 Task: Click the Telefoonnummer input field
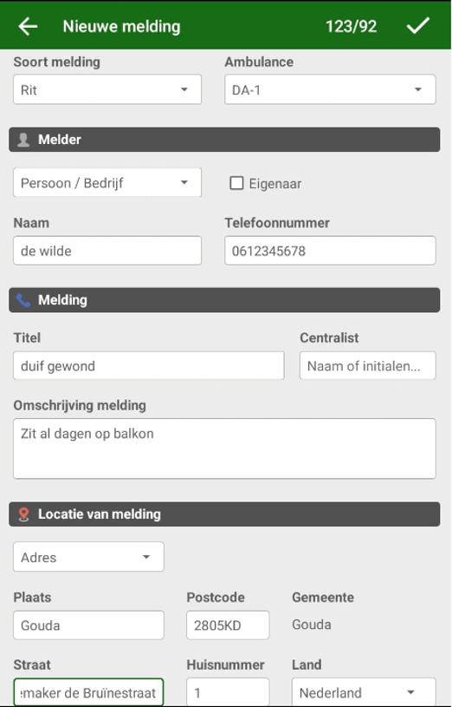330,251
